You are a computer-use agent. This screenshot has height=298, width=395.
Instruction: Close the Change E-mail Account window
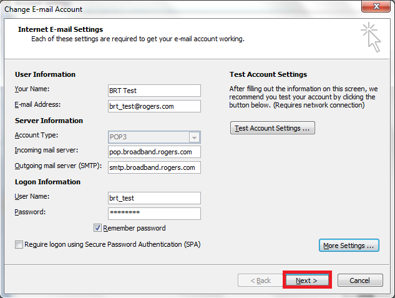376,9
